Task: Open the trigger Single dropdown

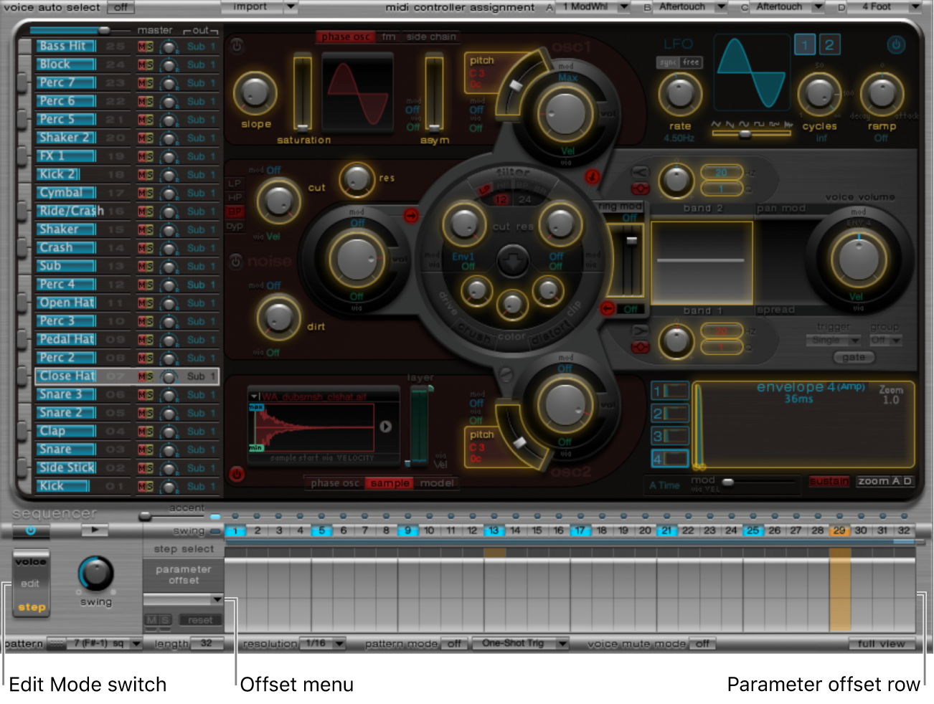Action: coord(832,341)
